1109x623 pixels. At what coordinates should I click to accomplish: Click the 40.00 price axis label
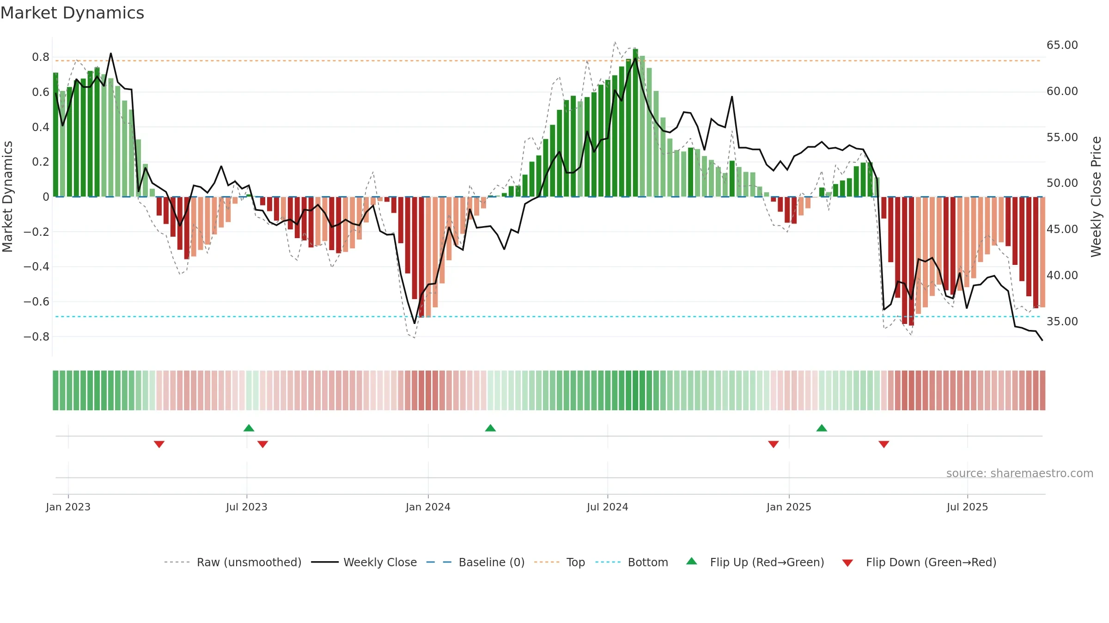pyautogui.click(x=1062, y=276)
